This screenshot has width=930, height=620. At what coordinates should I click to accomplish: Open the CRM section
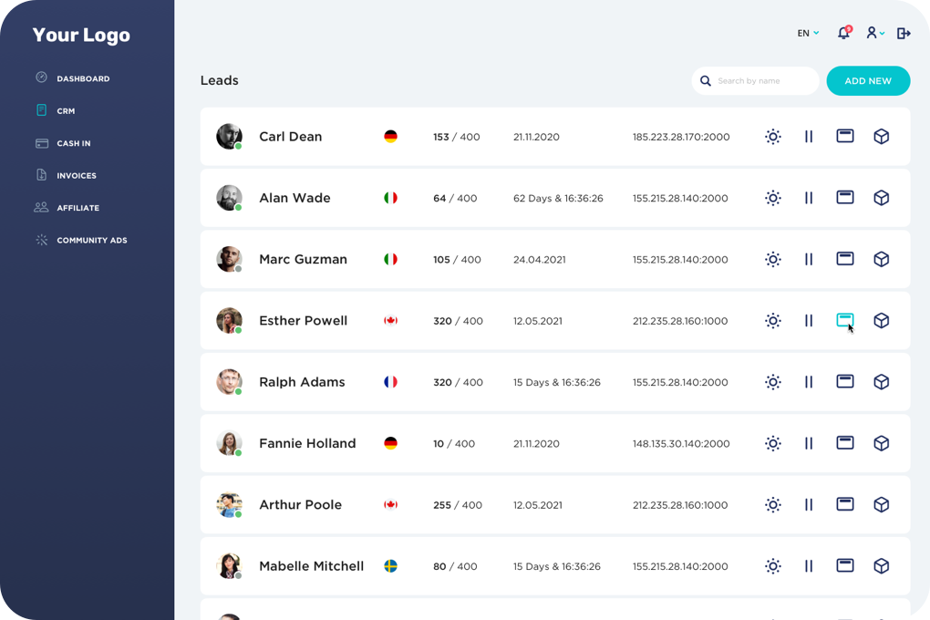[x=55, y=110]
